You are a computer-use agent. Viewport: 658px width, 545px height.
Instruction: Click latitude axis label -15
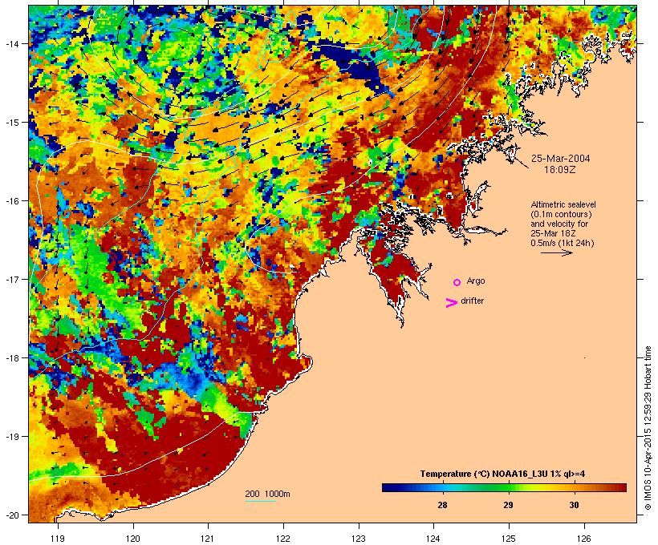(x=11, y=123)
